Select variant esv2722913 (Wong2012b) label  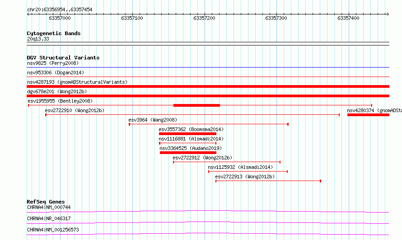245,177
